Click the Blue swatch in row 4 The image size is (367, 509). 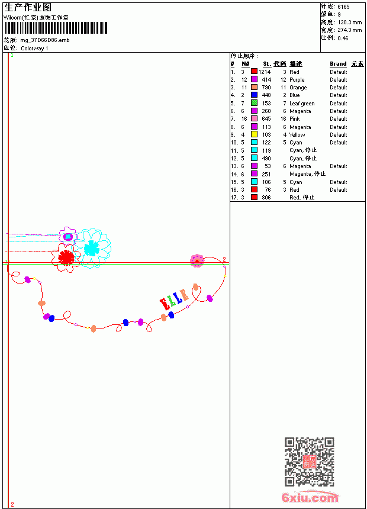255,95
